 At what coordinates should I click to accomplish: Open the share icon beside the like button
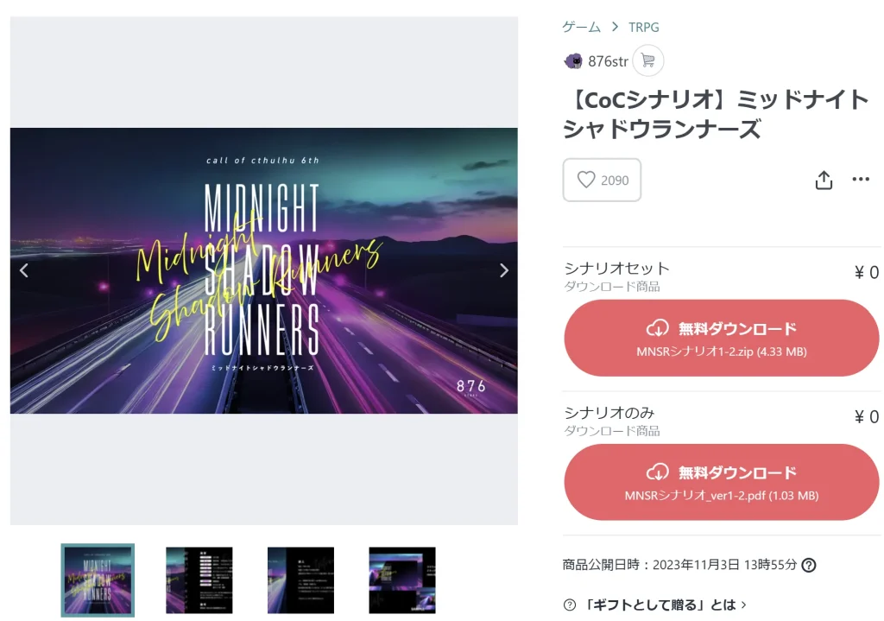pyautogui.click(x=824, y=180)
